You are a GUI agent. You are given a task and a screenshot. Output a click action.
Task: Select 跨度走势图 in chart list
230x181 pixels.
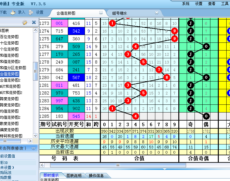9,99
